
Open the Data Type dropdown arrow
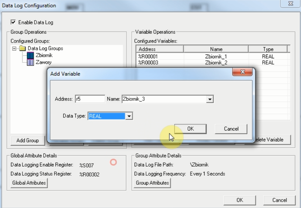(129, 116)
